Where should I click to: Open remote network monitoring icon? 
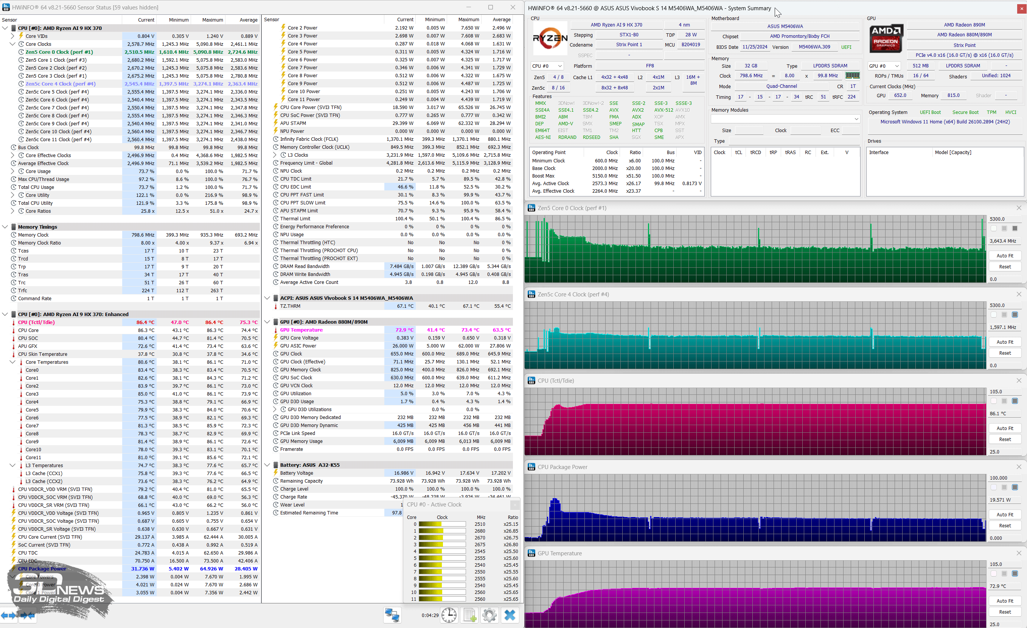(392, 615)
